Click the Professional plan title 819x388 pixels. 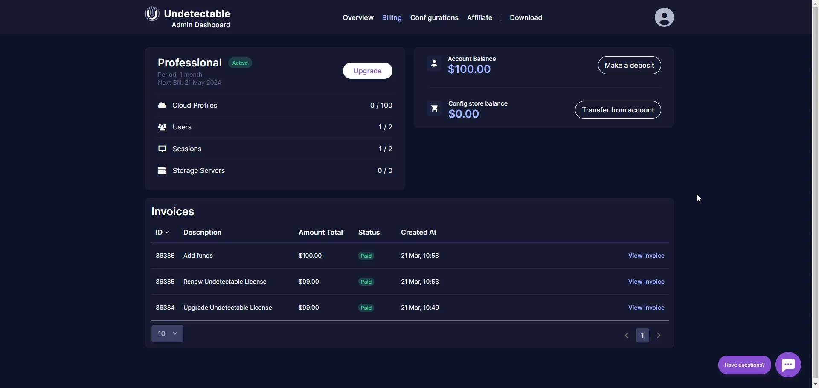click(190, 63)
